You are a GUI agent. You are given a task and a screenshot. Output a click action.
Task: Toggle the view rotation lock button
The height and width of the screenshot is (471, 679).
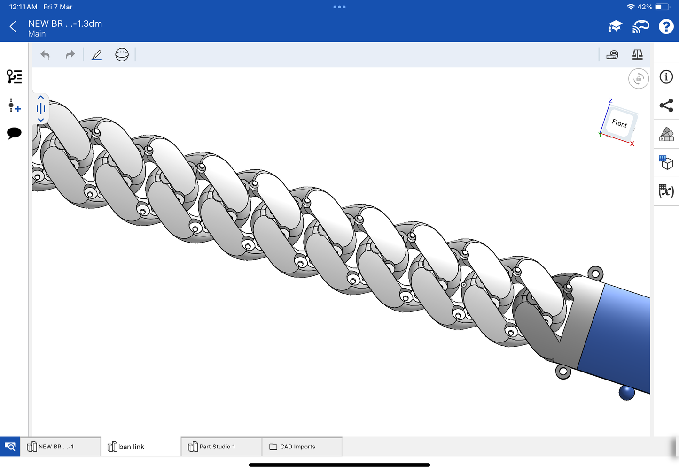point(638,79)
